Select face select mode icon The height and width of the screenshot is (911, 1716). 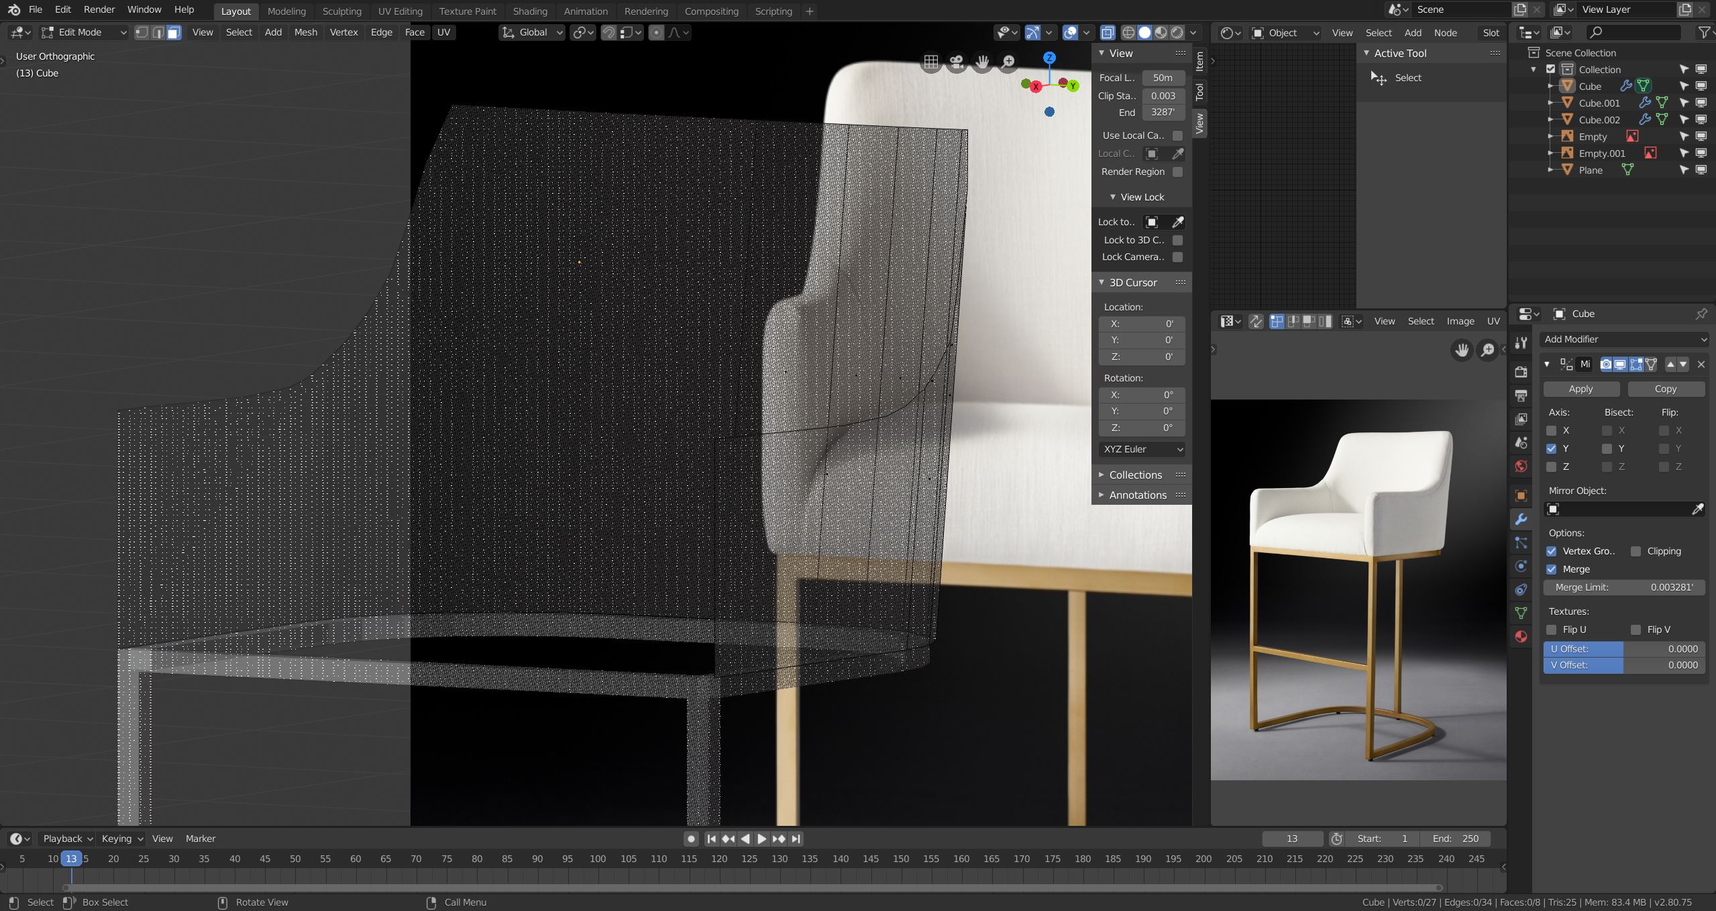[174, 32]
